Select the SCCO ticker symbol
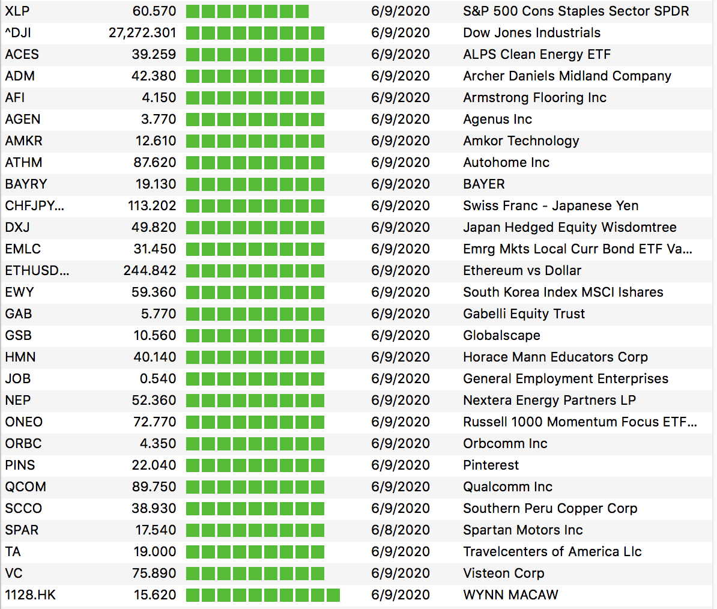 pyautogui.click(x=24, y=509)
